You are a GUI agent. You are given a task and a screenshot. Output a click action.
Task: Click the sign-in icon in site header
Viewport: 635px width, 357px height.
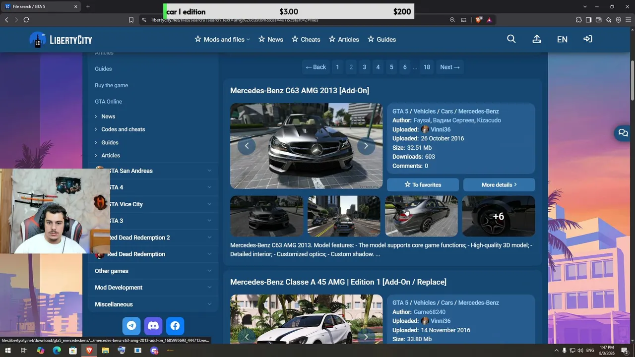point(588,39)
